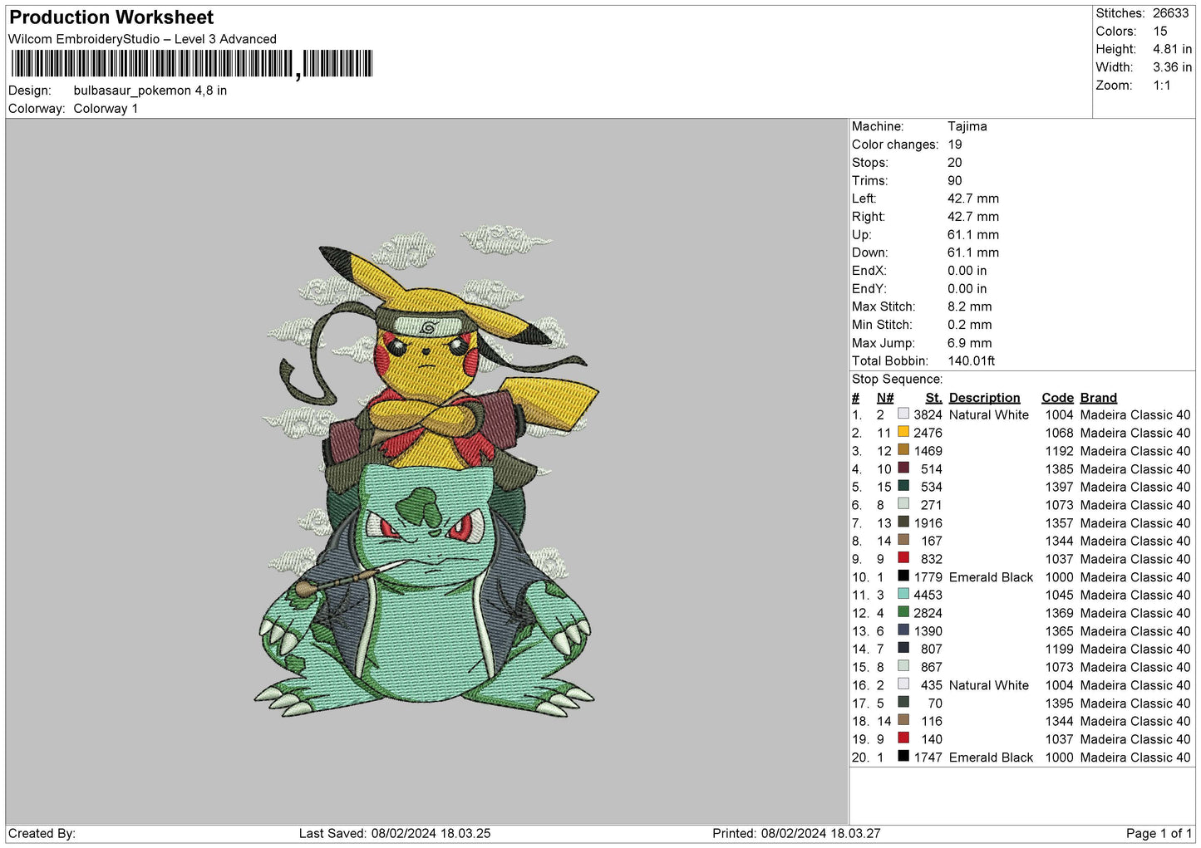Click the design name bulbasaur_pokemon 4,8 in
Screen dimensions: 1201x848
point(150,91)
